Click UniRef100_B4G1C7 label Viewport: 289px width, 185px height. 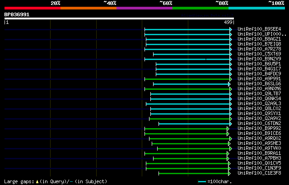coord(259,69)
